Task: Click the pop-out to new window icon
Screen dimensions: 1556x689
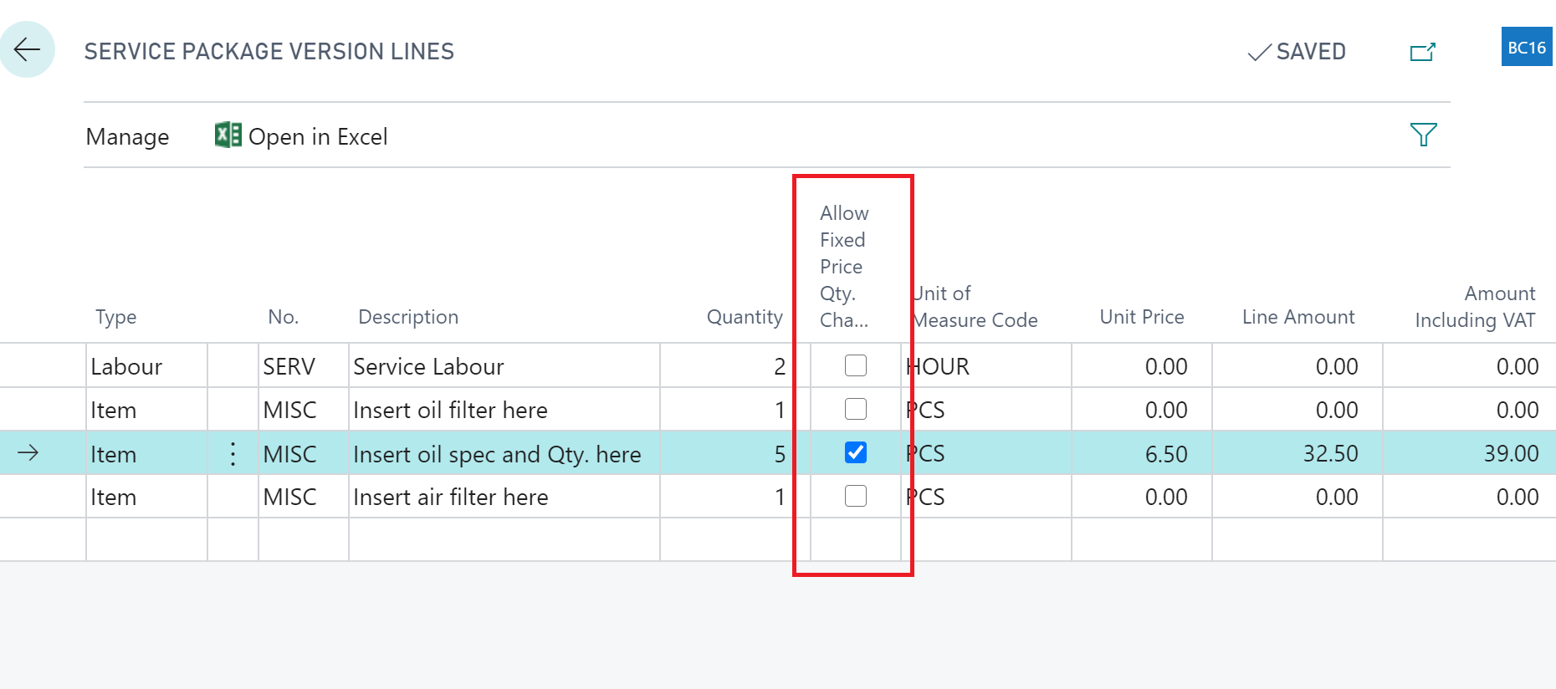Action: pos(1422,51)
